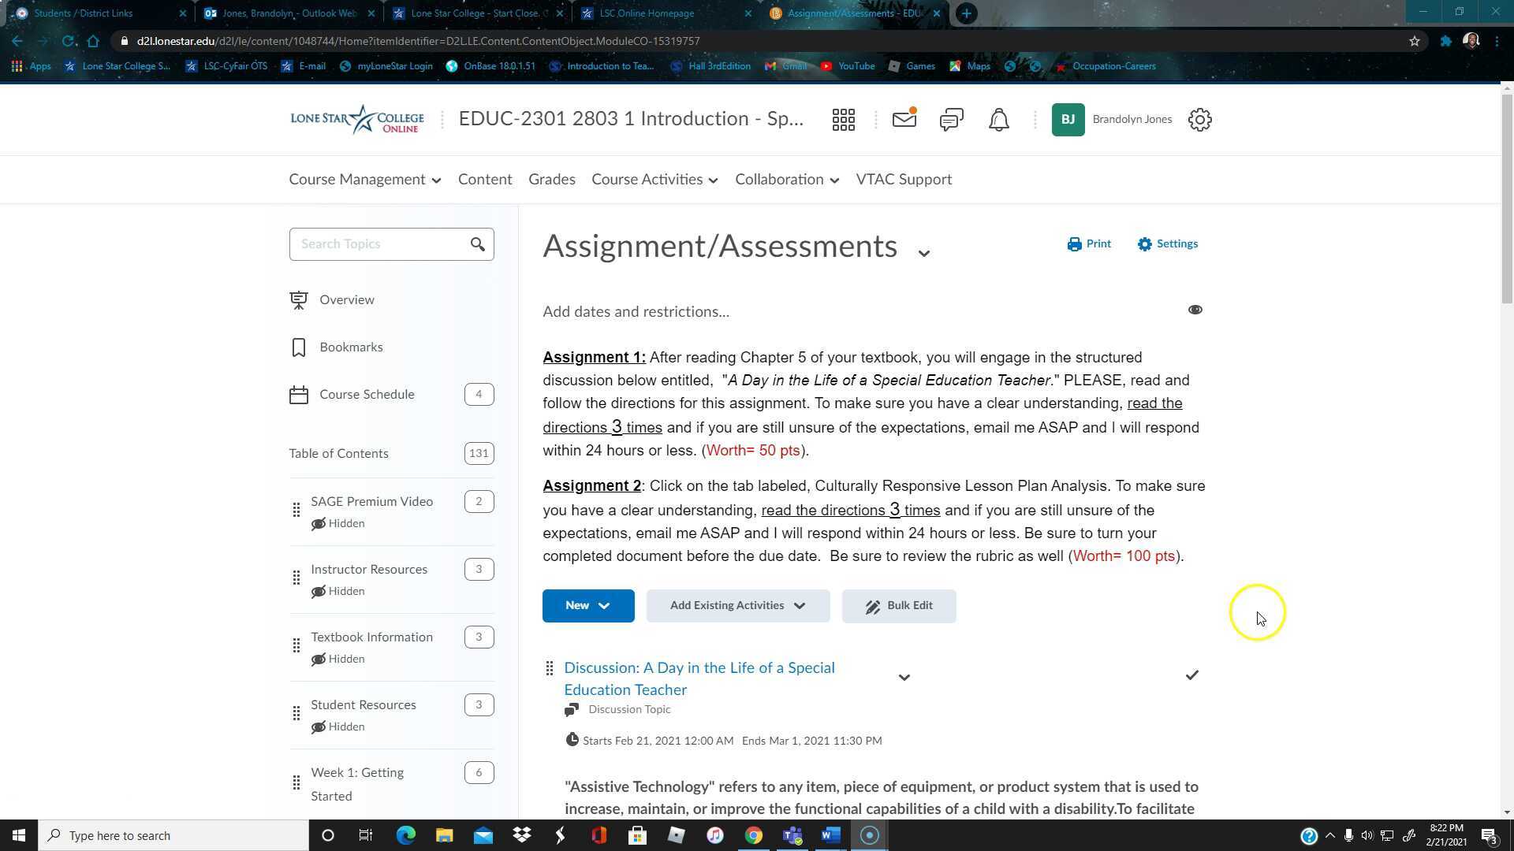Click the Bulk Edit button
Viewport: 1514px width, 851px height.
pos(899,605)
